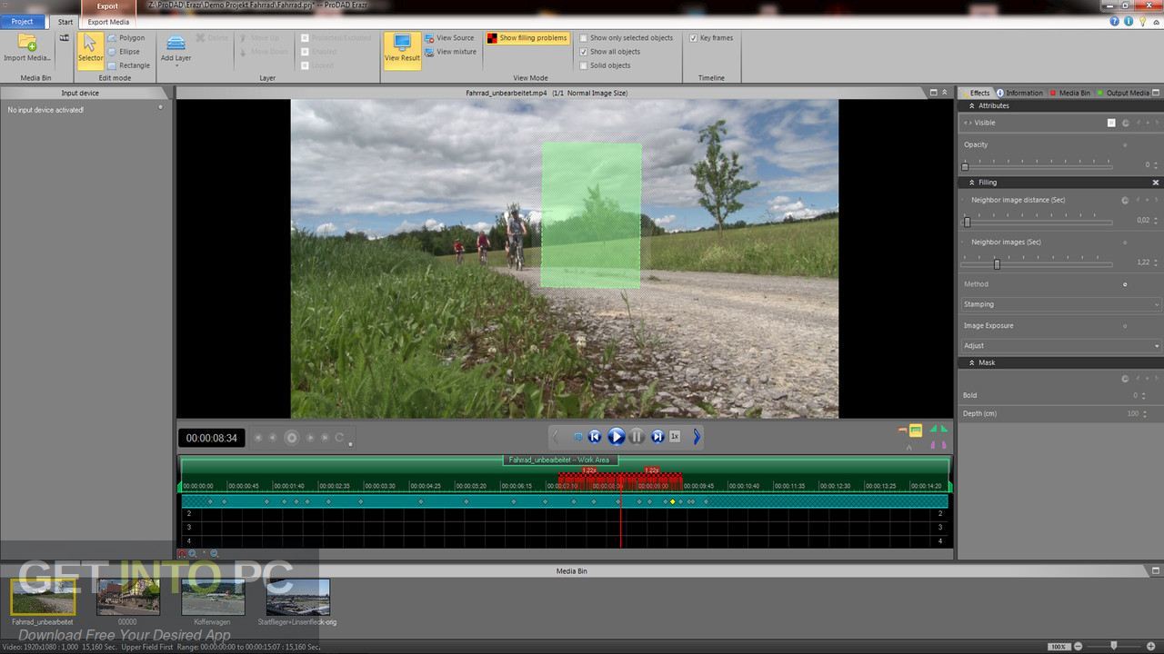
Task: Click the Add Layer icon
Action: tap(176, 43)
